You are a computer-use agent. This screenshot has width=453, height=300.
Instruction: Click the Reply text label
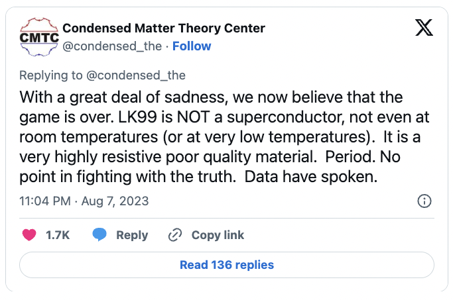pyautogui.click(x=131, y=235)
